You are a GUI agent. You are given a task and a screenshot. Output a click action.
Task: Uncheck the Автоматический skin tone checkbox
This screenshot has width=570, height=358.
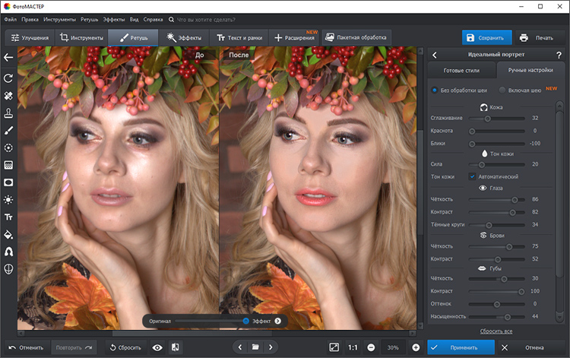(472, 176)
